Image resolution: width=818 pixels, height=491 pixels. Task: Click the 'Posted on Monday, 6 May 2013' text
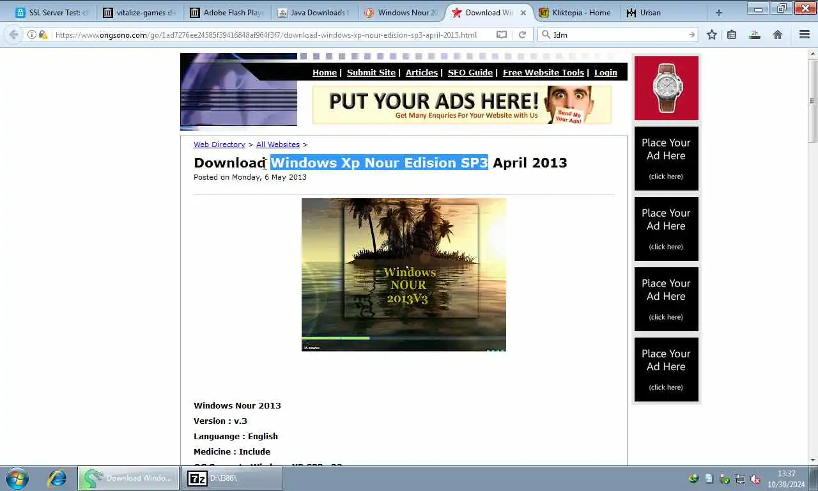[250, 177]
